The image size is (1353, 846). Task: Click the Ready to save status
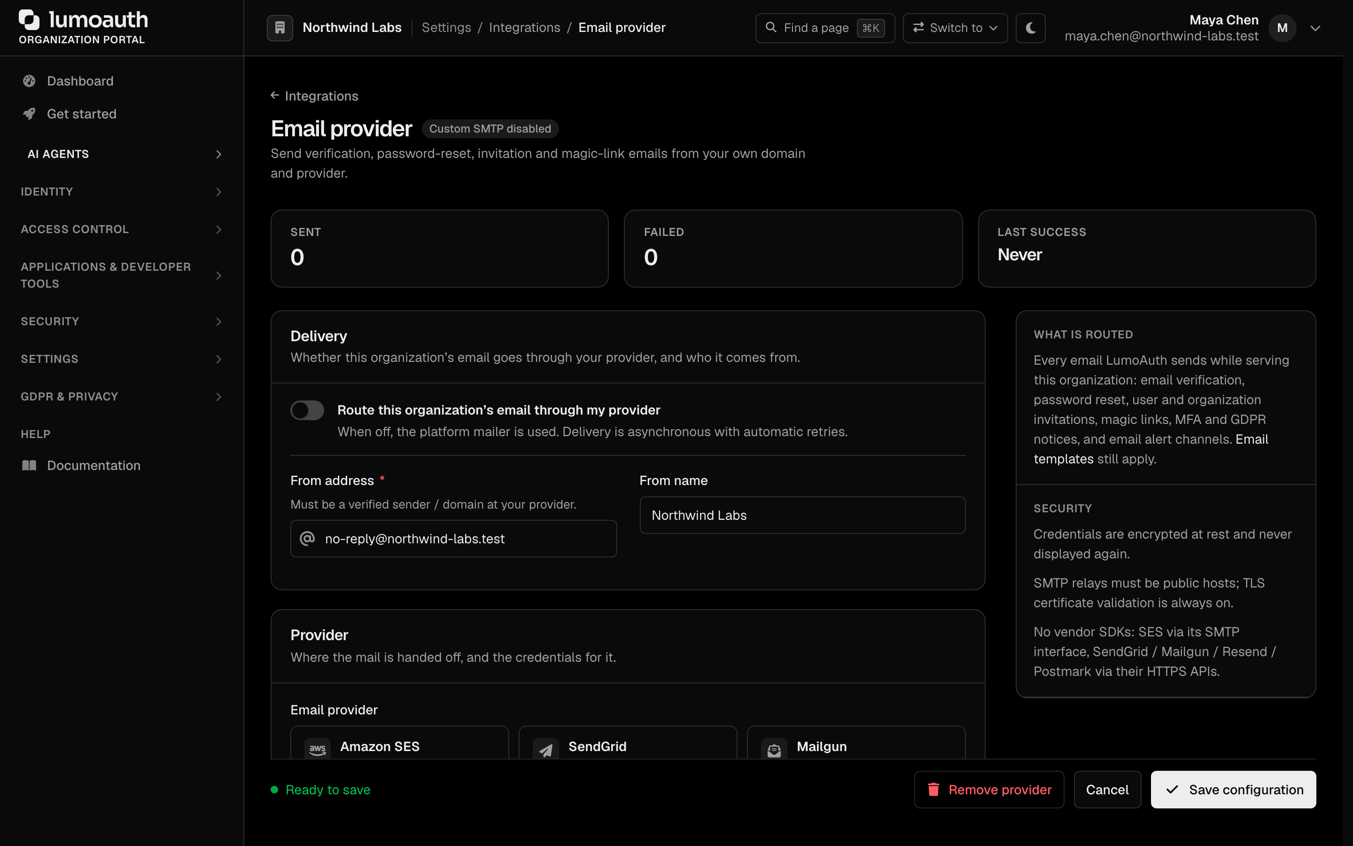(320, 790)
